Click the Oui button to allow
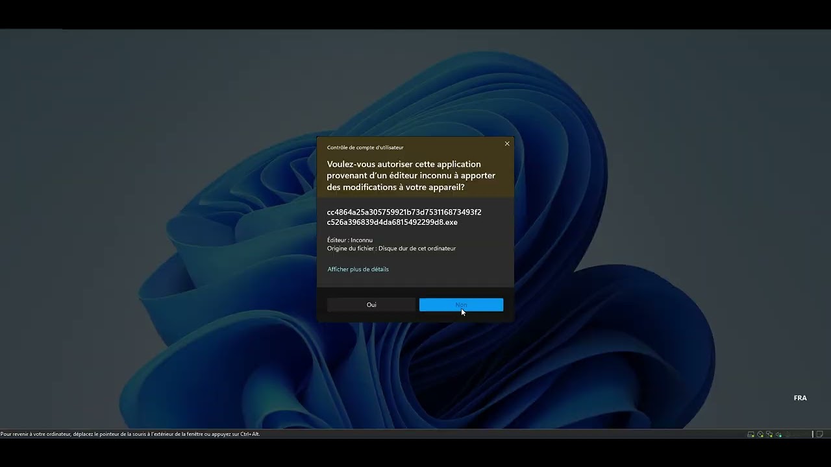Viewport: 831px width, 467px height. pos(371,305)
